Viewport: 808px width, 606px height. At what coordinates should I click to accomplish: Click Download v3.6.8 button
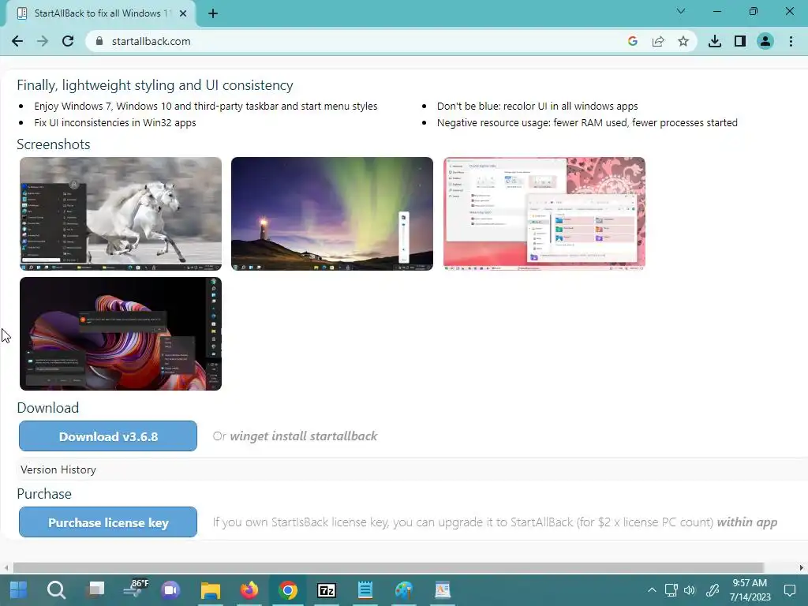108,436
